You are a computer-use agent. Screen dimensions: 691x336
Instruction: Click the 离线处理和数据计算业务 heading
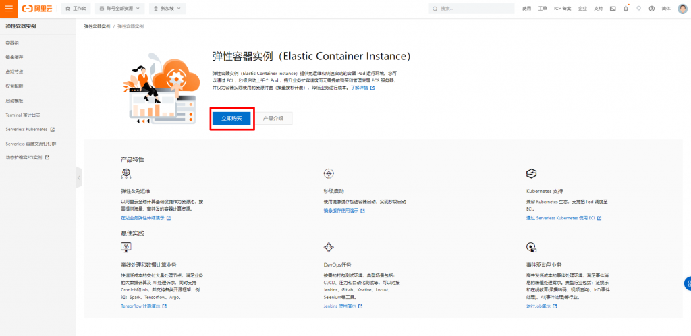pyautogui.click(x=148, y=264)
